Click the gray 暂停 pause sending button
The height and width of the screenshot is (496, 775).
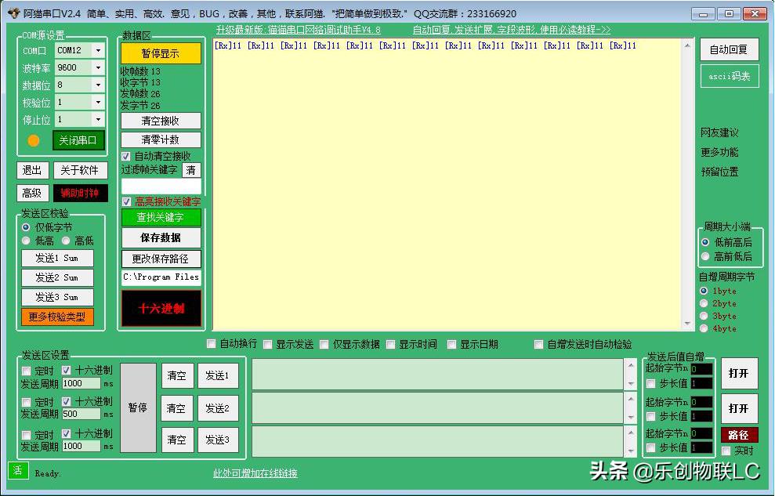(x=138, y=407)
